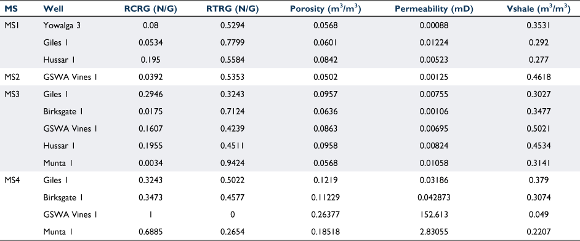Select the Porosity column header
This screenshot has width=580, height=241.
click(326, 9)
